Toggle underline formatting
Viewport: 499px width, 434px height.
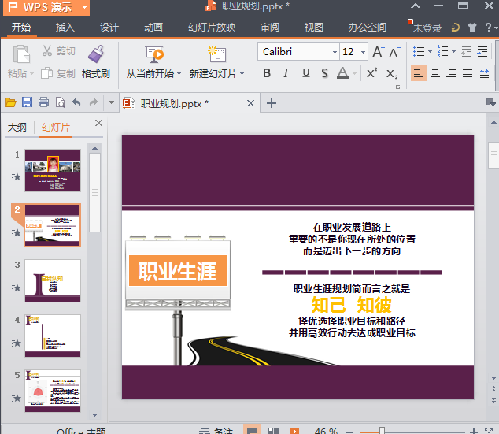click(305, 73)
